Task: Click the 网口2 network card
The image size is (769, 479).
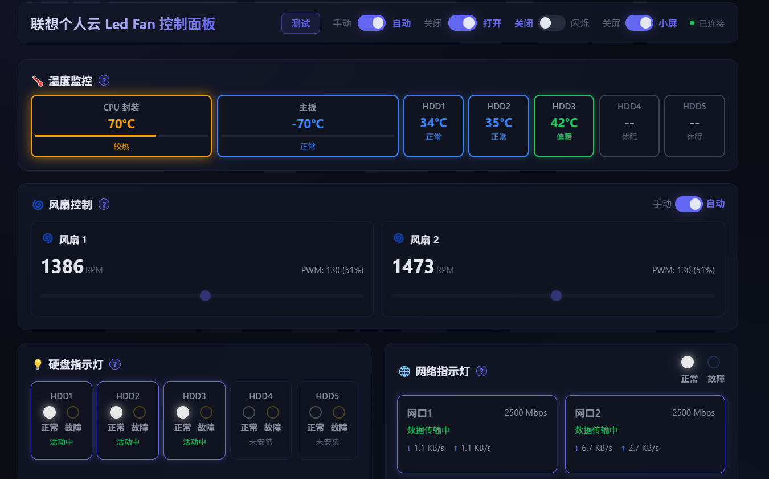Action: [x=645, y=434]
